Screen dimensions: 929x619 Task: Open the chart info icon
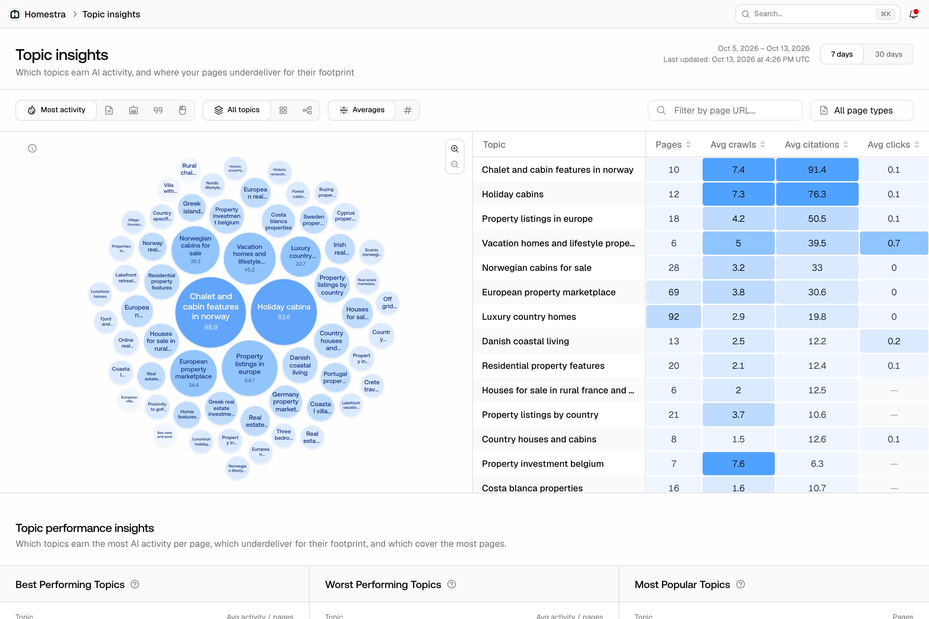tap(32, 148)
